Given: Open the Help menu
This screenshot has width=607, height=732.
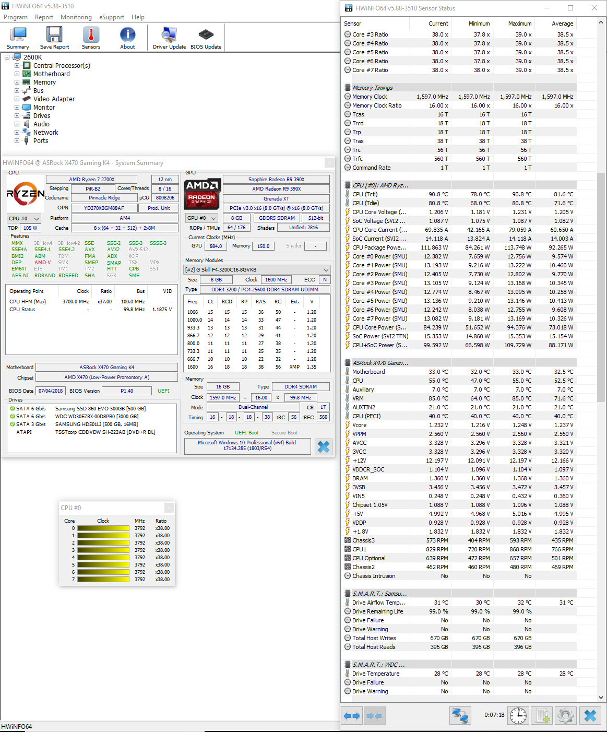Looking at the screenshot, I should [138, 17].
